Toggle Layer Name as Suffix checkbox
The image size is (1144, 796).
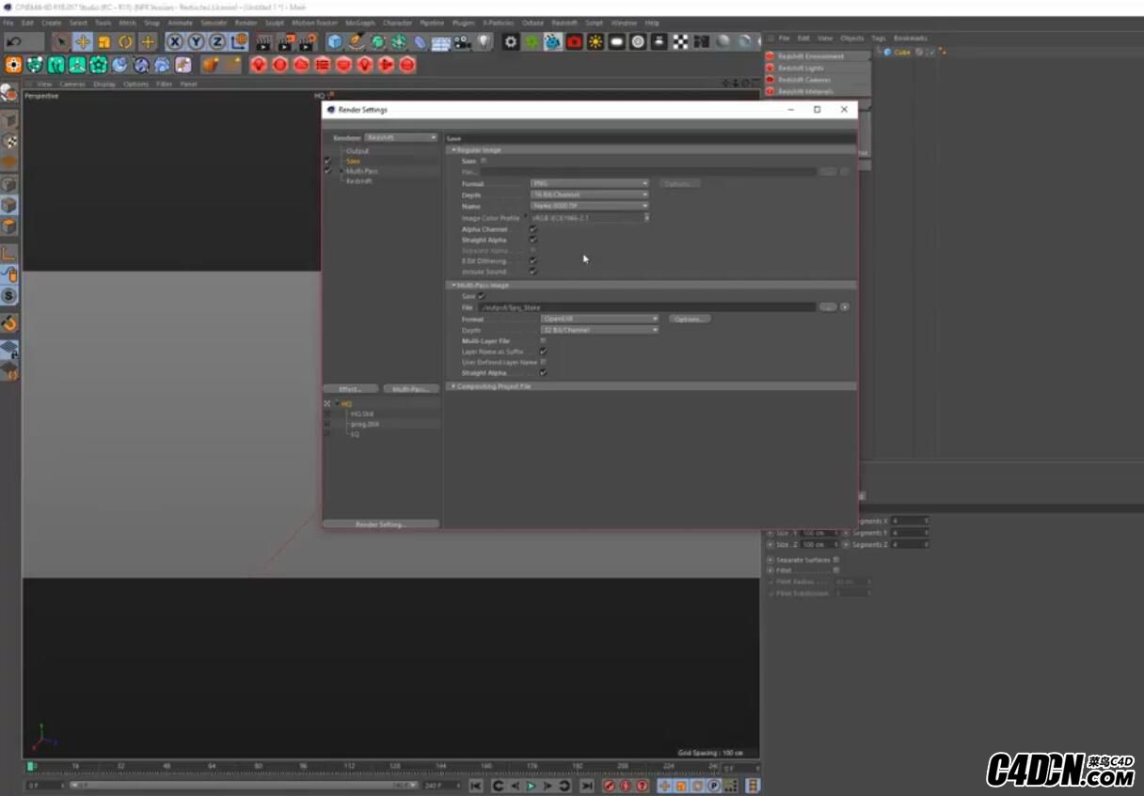(544, 351)
